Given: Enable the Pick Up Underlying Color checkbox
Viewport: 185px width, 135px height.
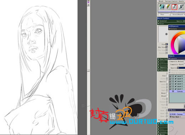Looking at the screenshot, I should [170, 73].
